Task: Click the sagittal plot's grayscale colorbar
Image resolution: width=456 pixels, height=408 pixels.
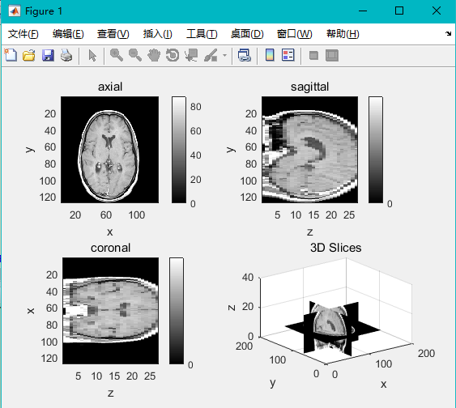Action: 376,150
